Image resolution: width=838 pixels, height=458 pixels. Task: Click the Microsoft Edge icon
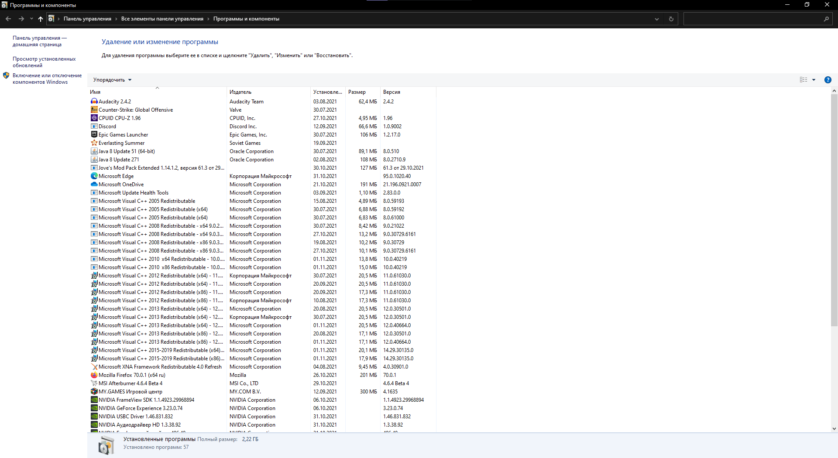coord(94,176)
